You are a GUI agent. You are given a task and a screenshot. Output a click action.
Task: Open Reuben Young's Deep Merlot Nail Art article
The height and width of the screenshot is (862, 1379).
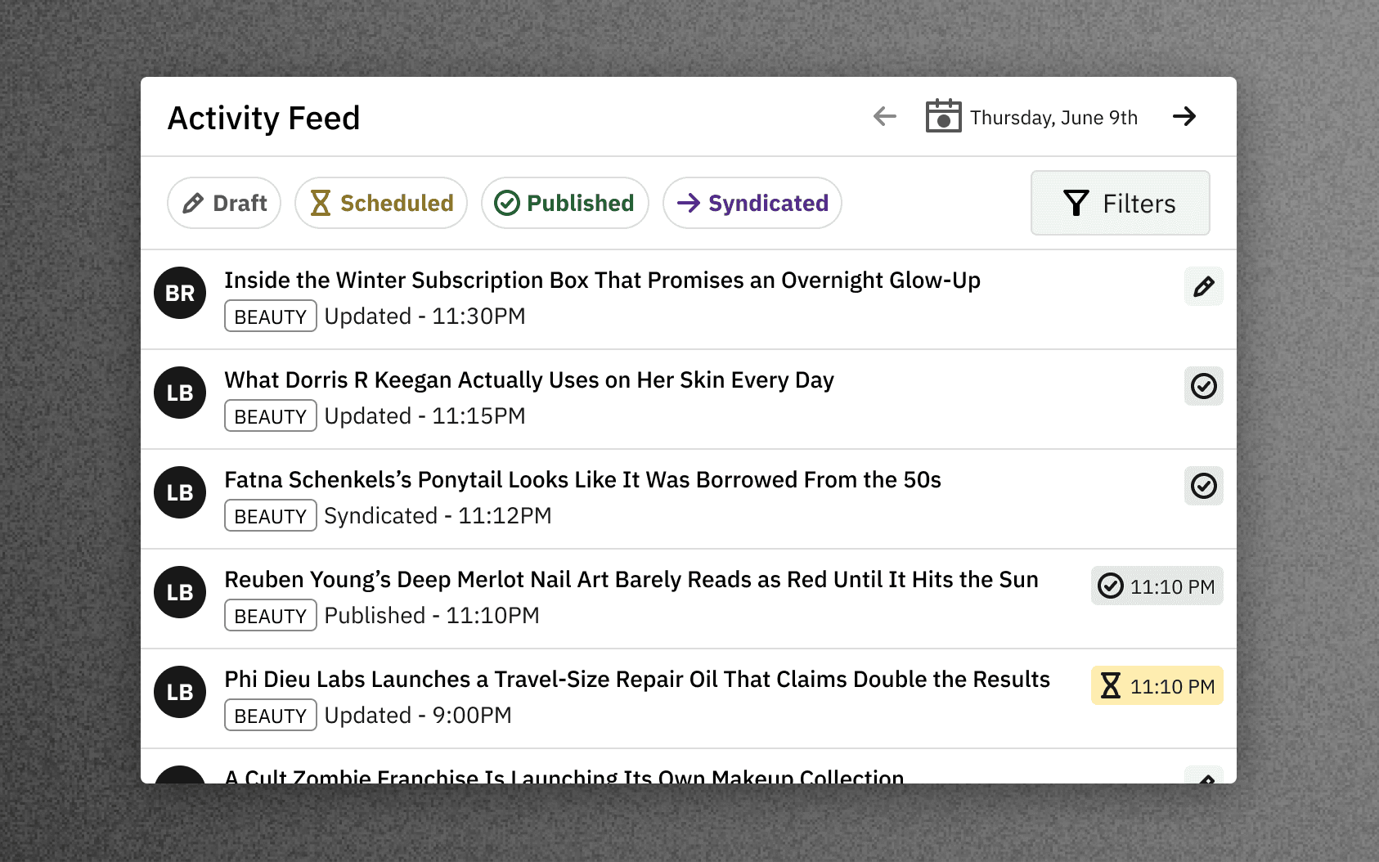(631, 580)
